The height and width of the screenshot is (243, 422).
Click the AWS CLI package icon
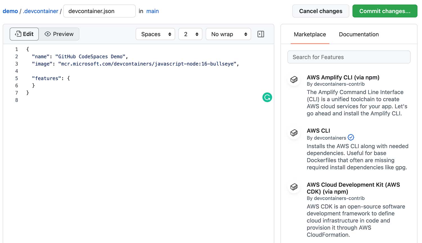294,133
